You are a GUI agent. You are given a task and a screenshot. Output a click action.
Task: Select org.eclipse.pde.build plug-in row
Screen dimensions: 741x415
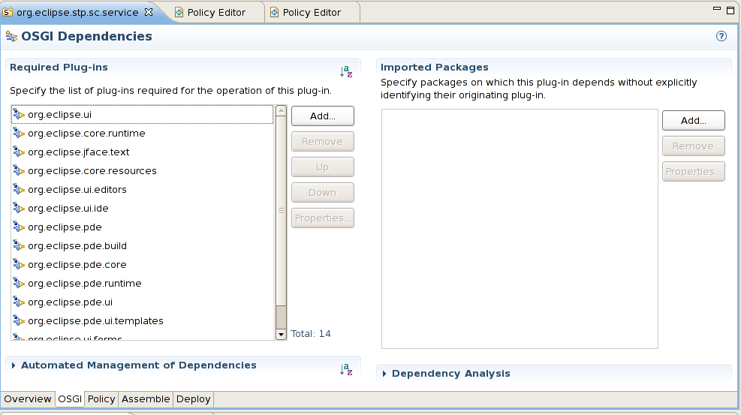point(142,245)
